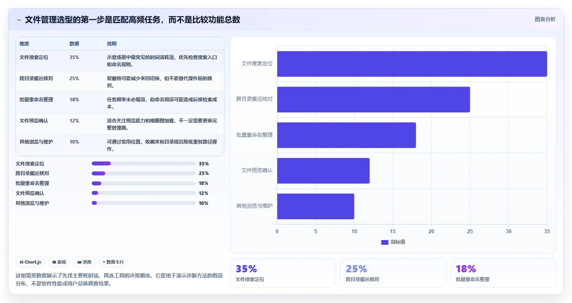Select the 其他浏览与维护 cell in the table
The image size is (572, 303).
point(36,142)
